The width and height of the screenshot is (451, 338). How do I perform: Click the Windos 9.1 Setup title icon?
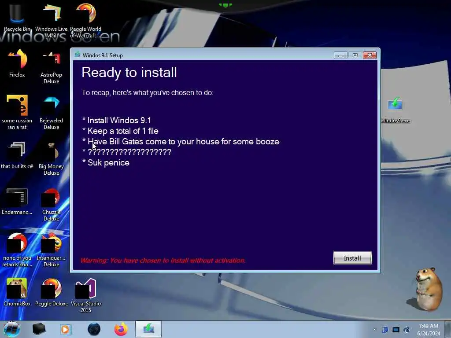[78, 55]
